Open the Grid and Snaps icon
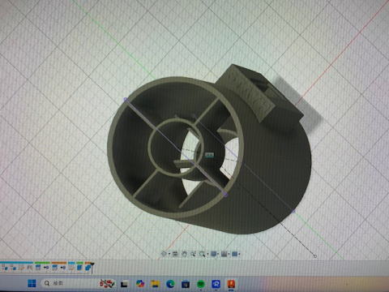 (224, 254)
